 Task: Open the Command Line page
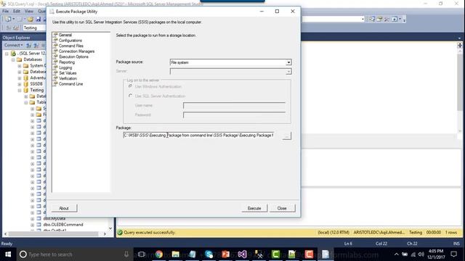tap(70, 84)
